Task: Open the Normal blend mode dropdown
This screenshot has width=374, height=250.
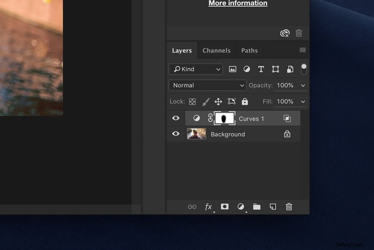Action: (x=207, y=85)
